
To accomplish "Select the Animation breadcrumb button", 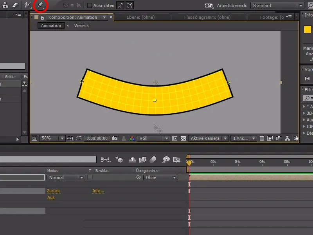I will pos(51,25).
